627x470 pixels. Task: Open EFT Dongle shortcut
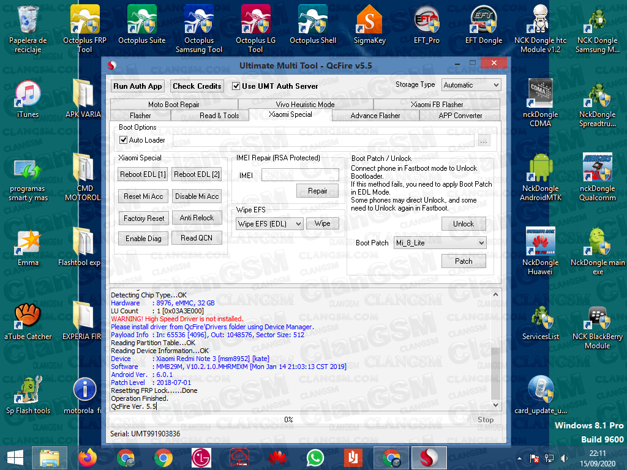pos(484,24)
